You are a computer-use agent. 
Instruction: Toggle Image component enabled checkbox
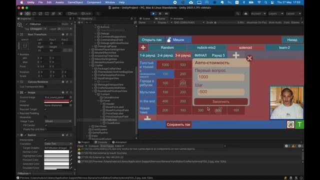pos(25,92)
